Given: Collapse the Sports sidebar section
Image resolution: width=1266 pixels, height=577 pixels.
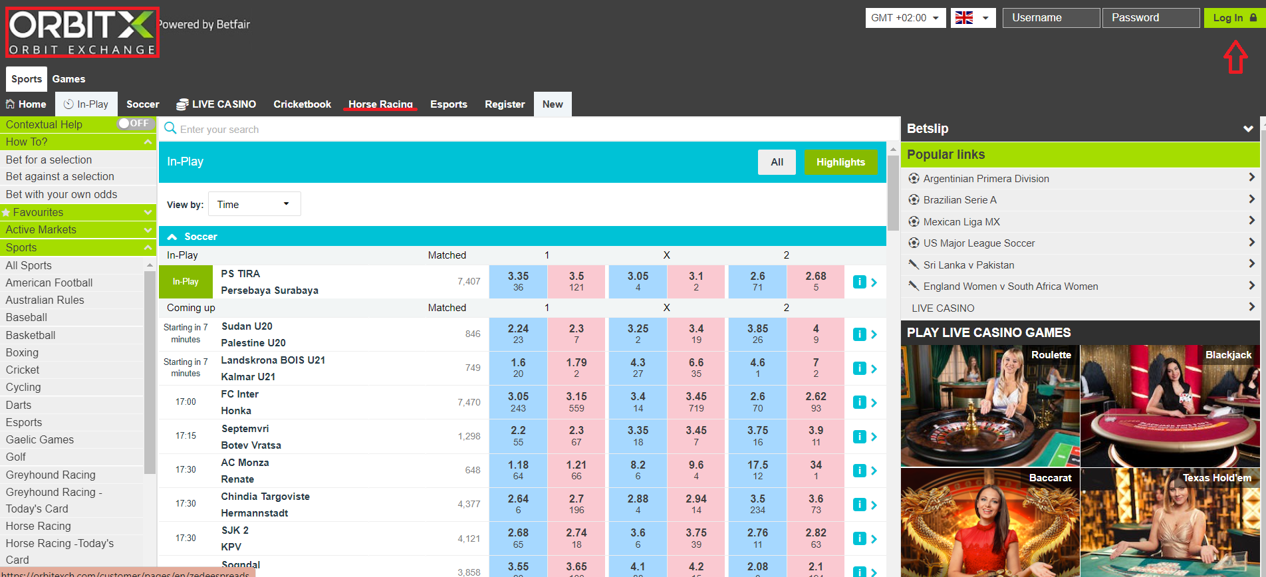Looking at the screenshot, I should click(x=148, y=247).
